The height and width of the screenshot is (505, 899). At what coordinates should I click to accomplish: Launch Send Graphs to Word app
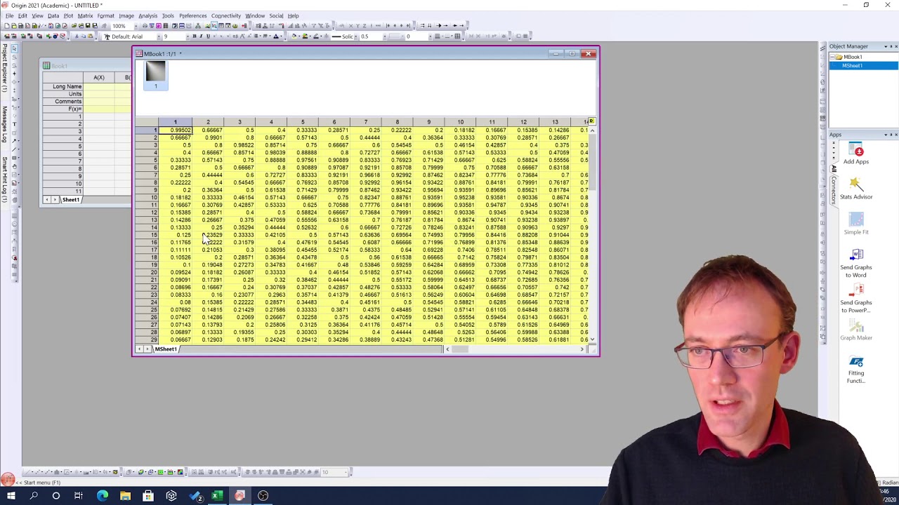[856, 263]
